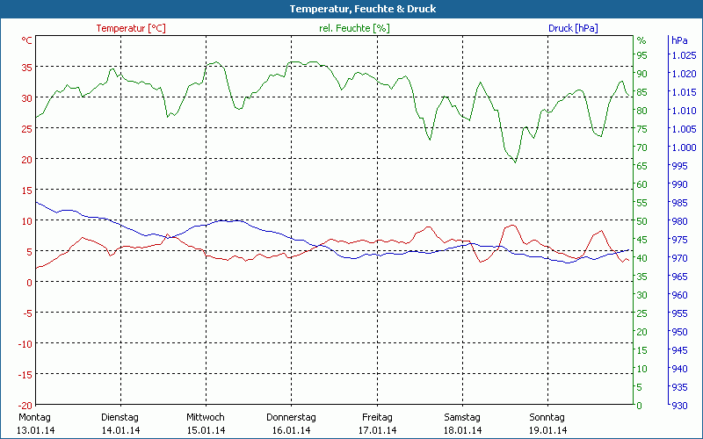The height and width of the screenshot is (439, 703).
Task: Click the '45' tick on the green humidity axis
Action: pyautogui.click(x=642, y=240)
